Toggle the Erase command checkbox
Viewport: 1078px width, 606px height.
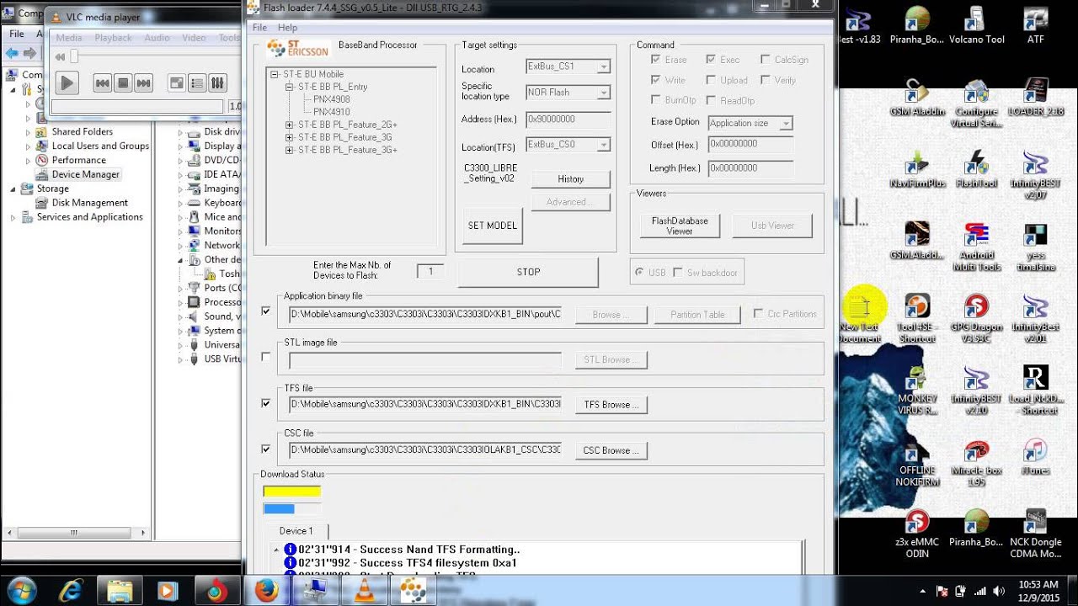coord(656,60)
